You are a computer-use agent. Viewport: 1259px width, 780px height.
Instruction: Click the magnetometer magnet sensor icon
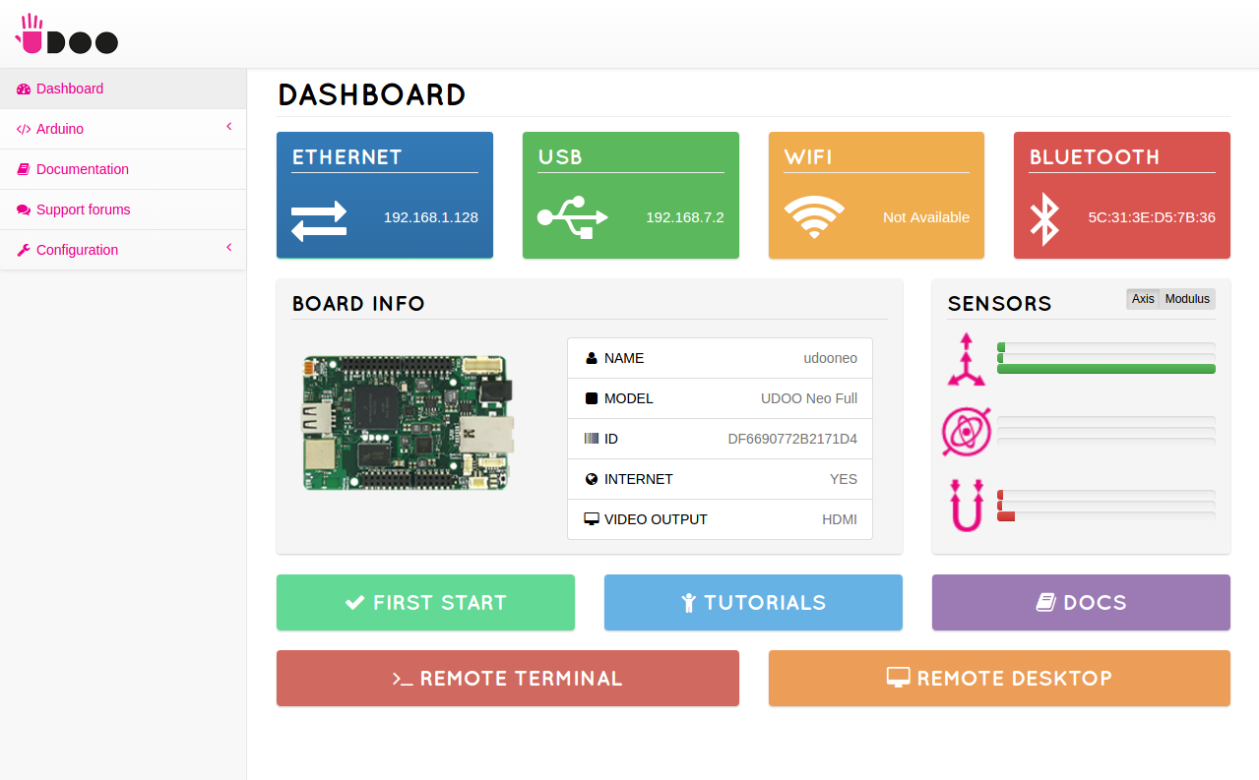[x=966, y=505]
